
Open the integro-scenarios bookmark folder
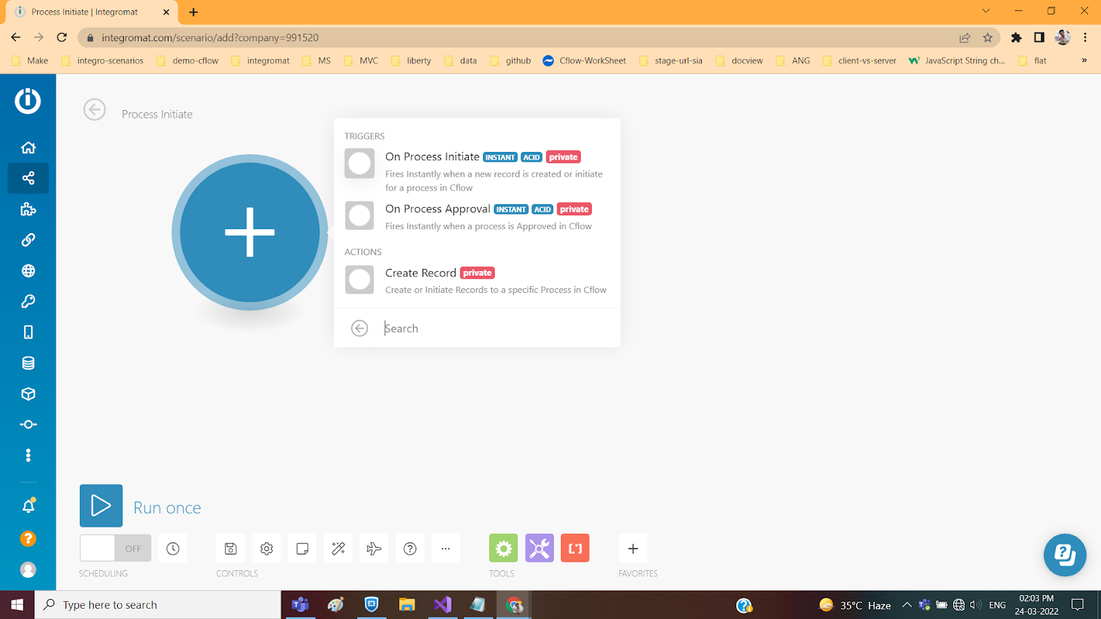point(103,61)
